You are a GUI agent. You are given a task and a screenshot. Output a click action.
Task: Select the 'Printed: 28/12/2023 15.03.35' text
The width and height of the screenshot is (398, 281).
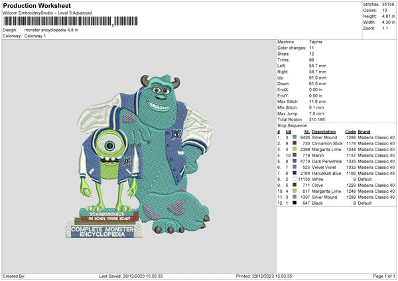[x=264, y=276]
